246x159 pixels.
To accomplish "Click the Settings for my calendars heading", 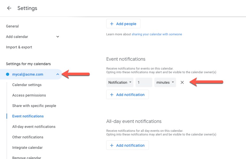I will pyautogui.click(x=28, y=64).
